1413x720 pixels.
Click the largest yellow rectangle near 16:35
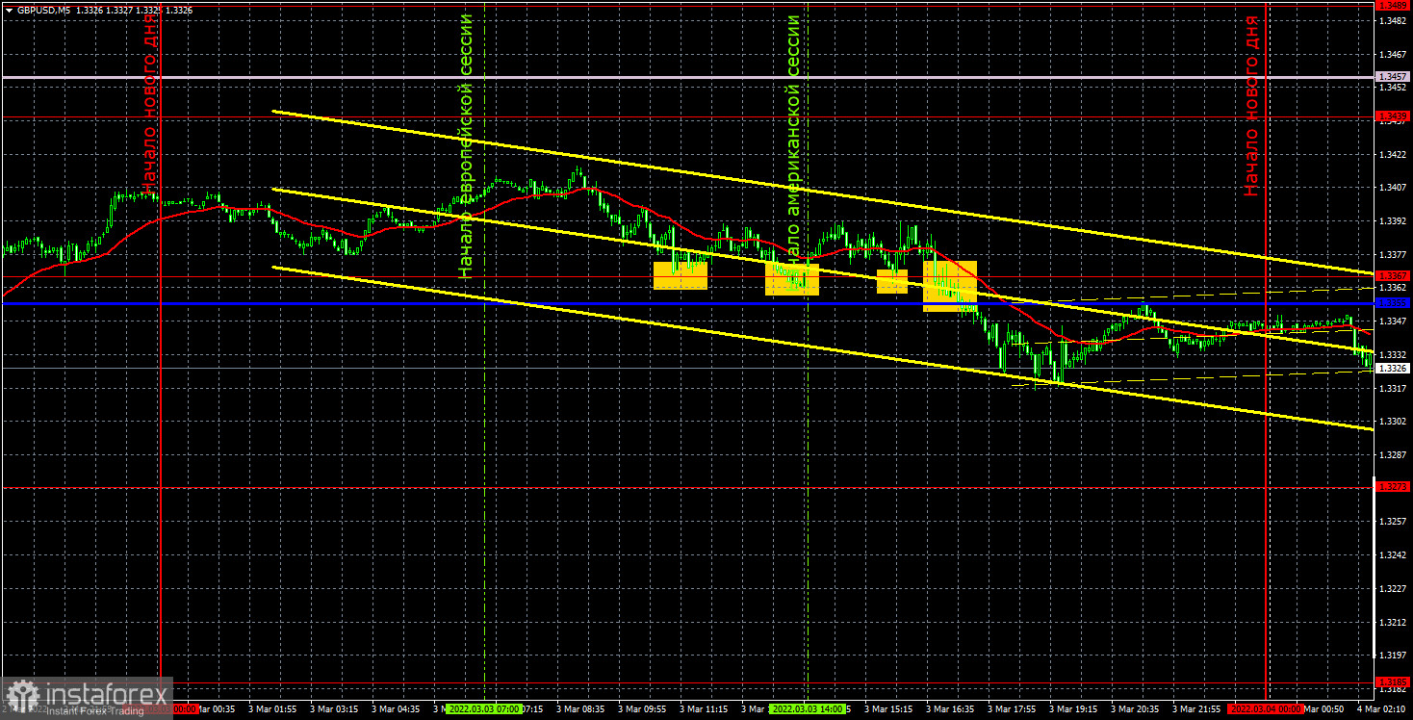pyautogui.click(x=950, y=286)
